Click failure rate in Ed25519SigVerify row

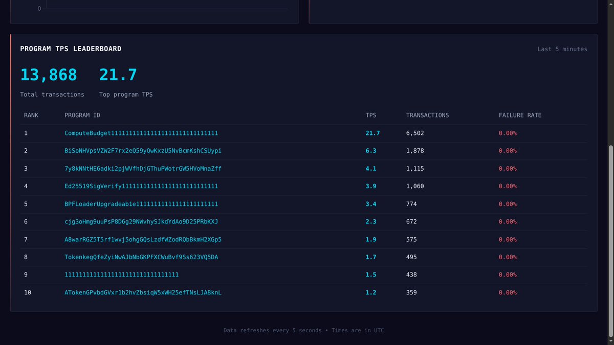(508, 186)
